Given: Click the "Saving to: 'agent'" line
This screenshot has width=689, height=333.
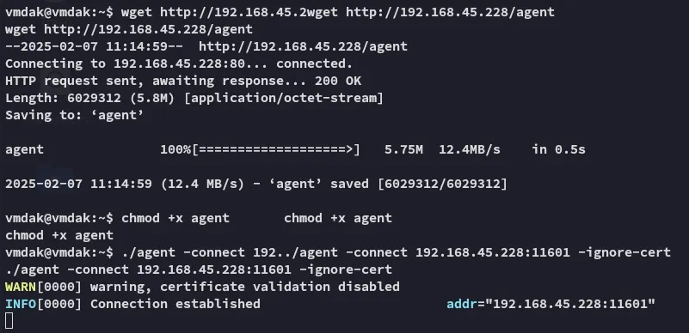Looking at the screenshot, I should click(x=74, y=115).
